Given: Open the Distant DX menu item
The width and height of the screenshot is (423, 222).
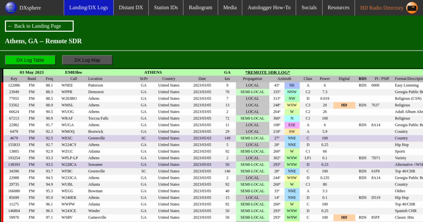Looking at the screenshot, I should pos(131,8).
